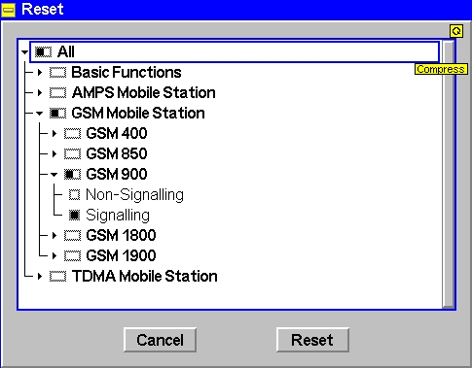Viewport: 472px width, 368px height.
Task: Select the Basic Functions label
Action: click(x=127, y=72)
